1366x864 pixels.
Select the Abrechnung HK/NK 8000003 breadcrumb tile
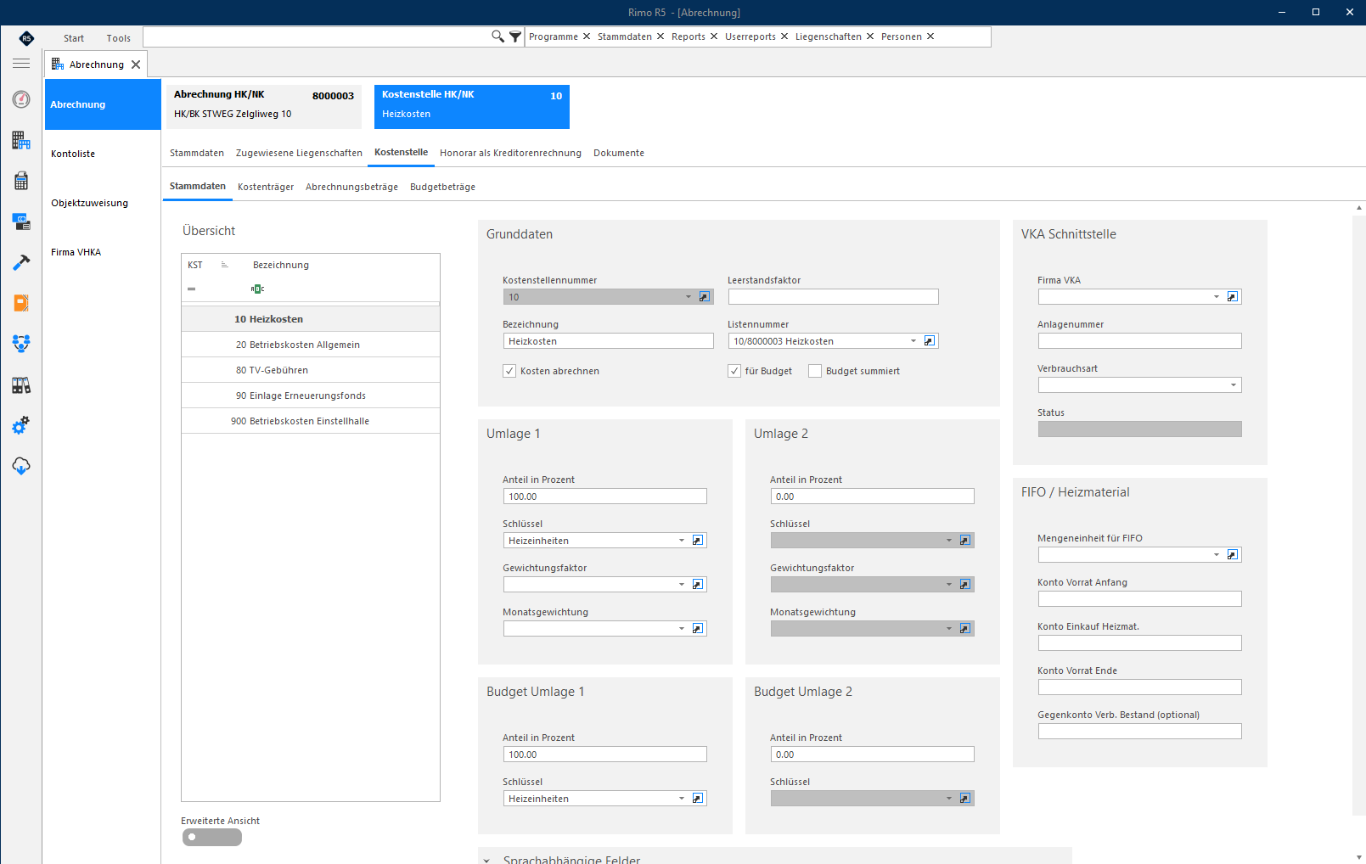point(264,107)
